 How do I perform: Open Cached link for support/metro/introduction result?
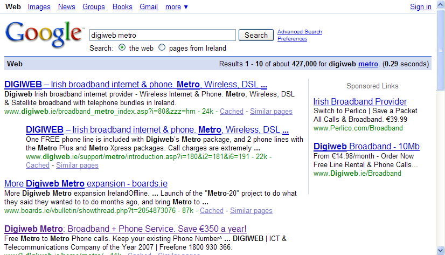click(x=38, y=166)
